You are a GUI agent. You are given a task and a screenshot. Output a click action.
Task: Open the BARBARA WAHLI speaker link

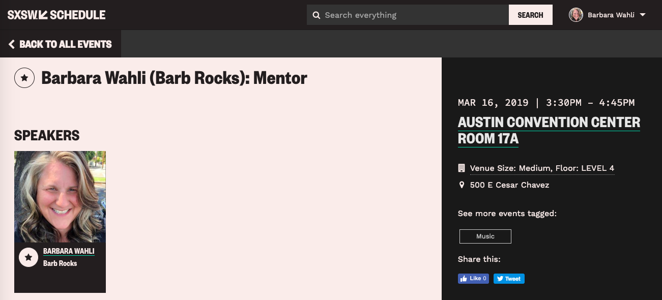[69, 251]
